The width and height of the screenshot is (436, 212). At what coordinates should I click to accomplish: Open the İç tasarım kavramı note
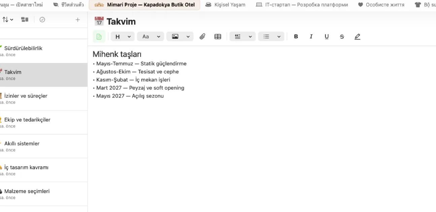44,171
